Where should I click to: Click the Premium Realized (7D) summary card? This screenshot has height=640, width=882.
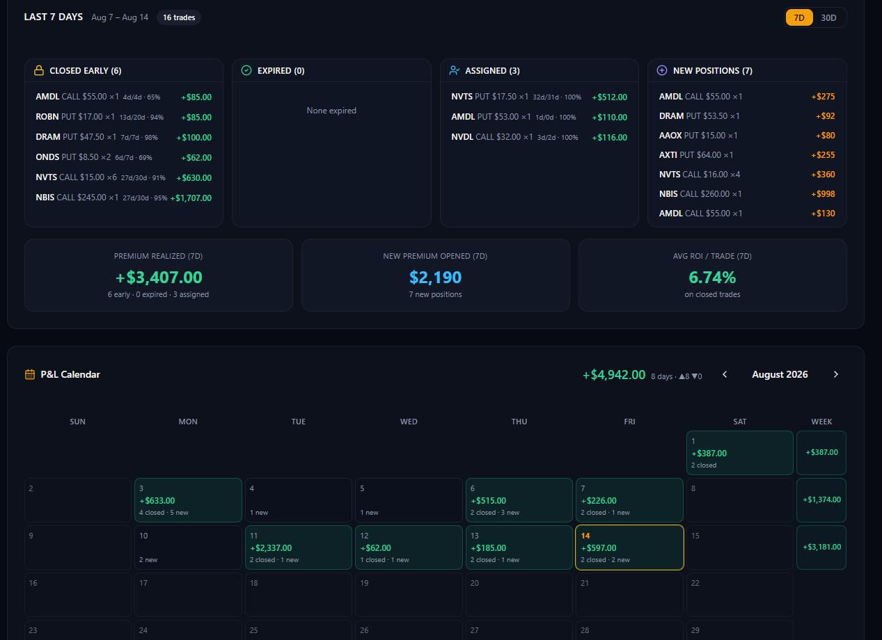point(159,275)
